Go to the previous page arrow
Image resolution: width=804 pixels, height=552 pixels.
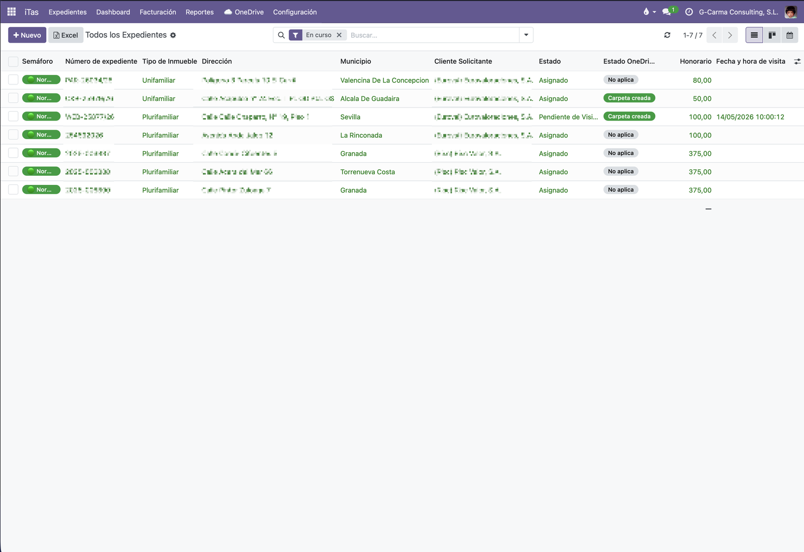[714, 35]
